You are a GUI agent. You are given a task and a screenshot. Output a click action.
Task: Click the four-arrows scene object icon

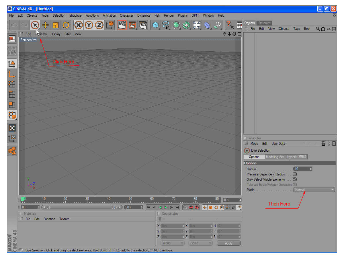pos(197,25)
